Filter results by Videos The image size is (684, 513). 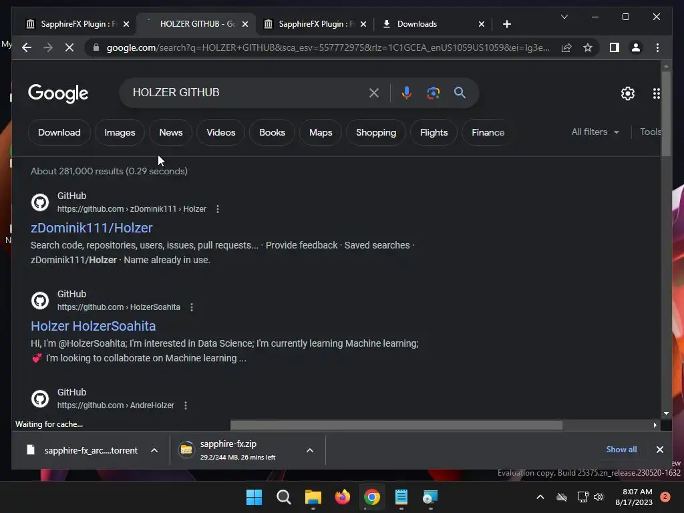point(220,132)
